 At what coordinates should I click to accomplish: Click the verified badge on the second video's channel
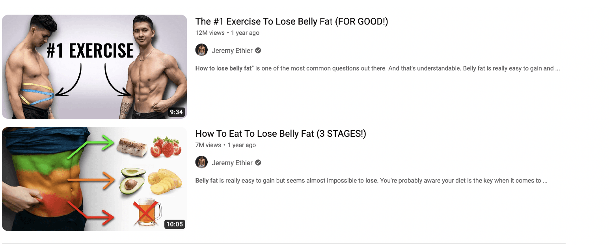pos(258,163)
